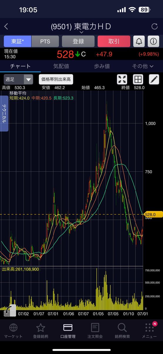Refresh the stock quote data
The height and width of the screenshot is (354, 163).
(154, 27)
